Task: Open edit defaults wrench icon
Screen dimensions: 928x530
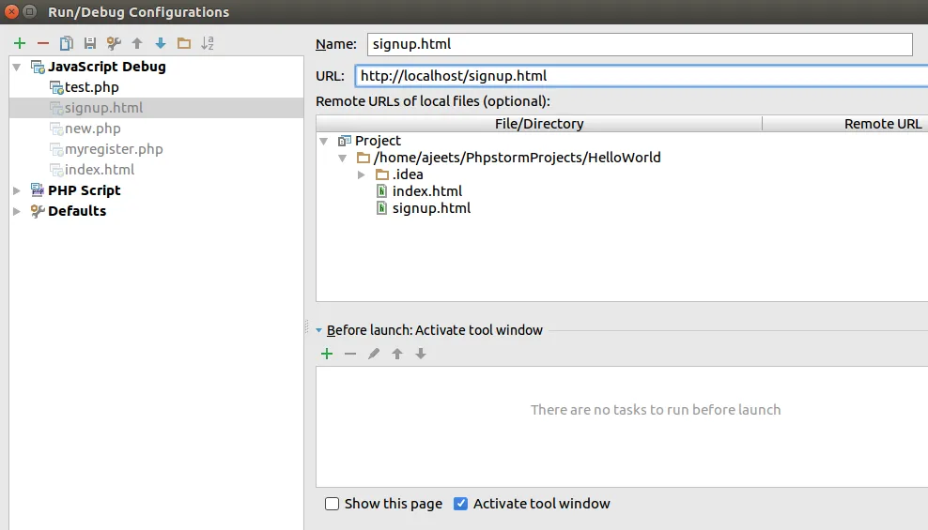Action: (114, 43)
